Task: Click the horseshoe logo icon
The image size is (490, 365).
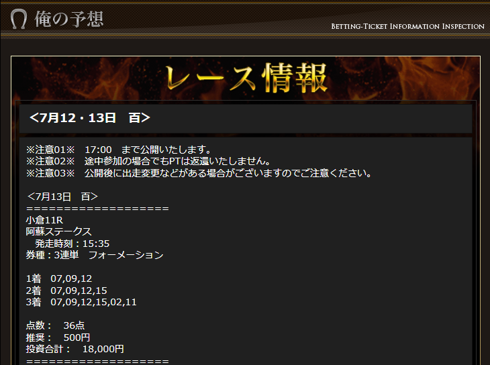Action: [18, 19]
